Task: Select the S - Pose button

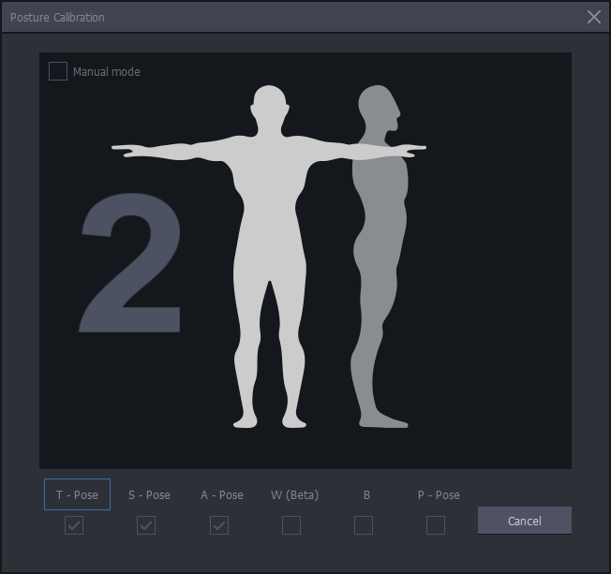Action: pyautogui.click(x=149, y=494)
